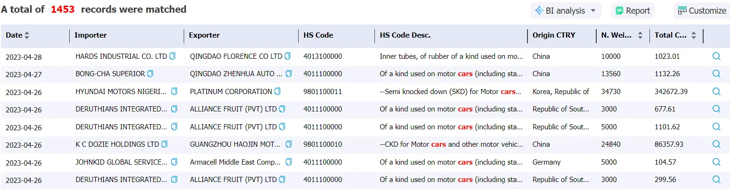730x190 pixels.
Task: Click the Report button
Action: (x=633, y=11)
